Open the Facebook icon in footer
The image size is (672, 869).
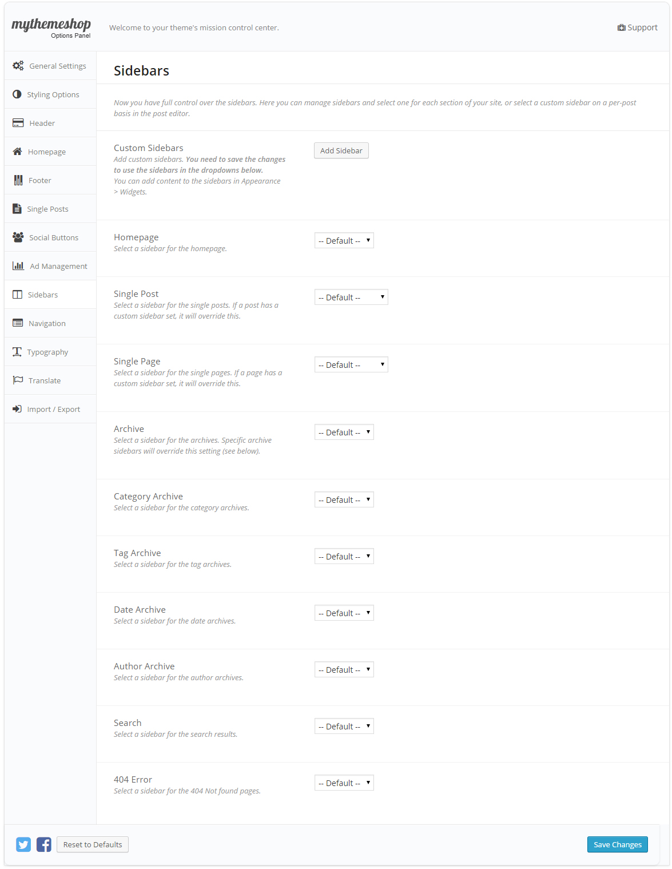pos(44,844)
